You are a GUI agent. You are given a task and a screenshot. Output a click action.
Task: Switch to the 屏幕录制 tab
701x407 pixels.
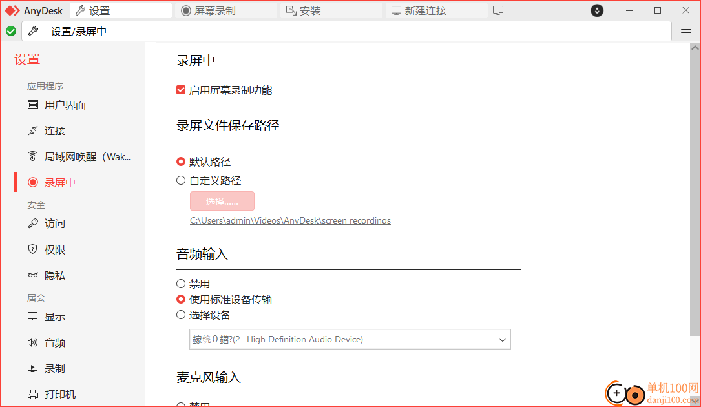point(226,10)
